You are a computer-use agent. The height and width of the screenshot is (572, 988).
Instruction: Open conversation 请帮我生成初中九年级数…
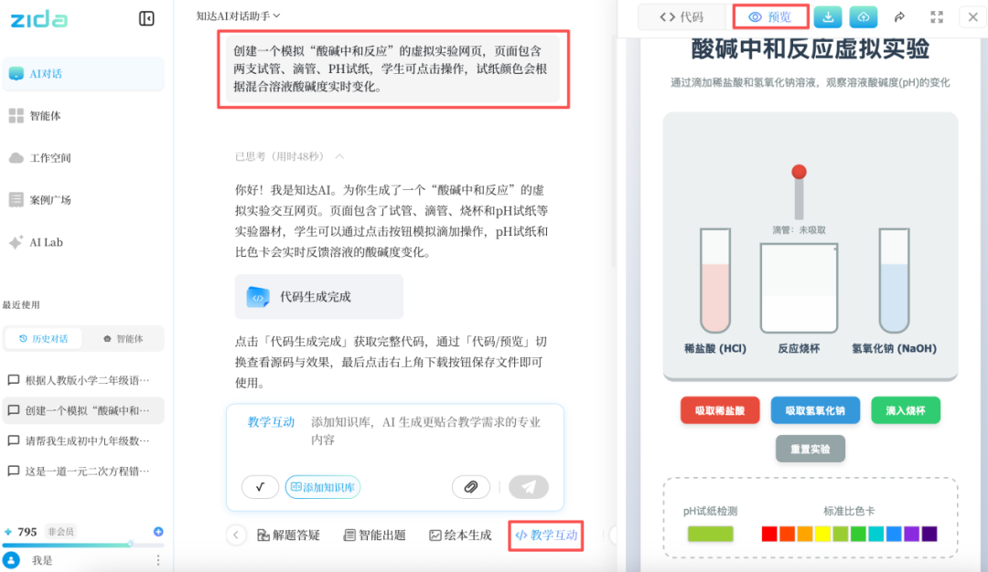pyautogui.click(x=83, y=440)
